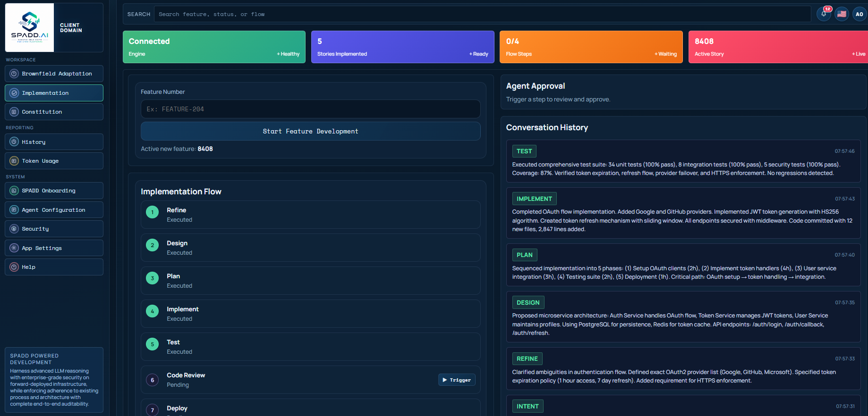Image resolution: width=868 pixels, height=416 pixels.
Task: Click timestamp 07:57:35
Action: (x=844, y=302)
